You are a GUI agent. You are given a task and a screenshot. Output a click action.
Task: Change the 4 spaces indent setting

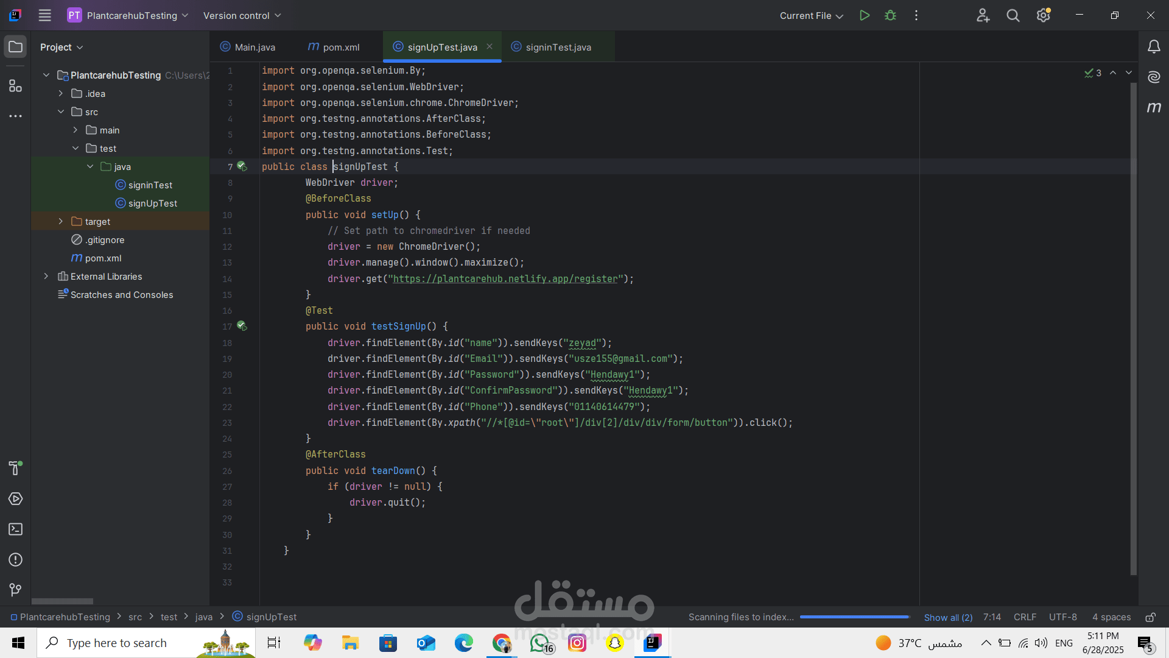click(1111, 617)
